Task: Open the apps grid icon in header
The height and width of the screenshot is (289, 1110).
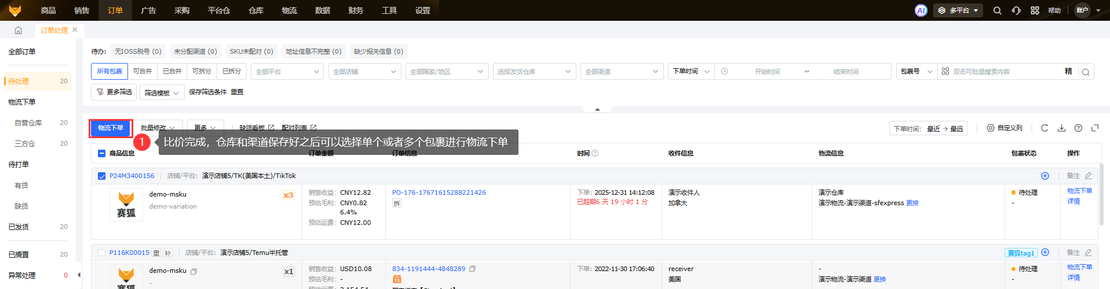Action: 1035,10
